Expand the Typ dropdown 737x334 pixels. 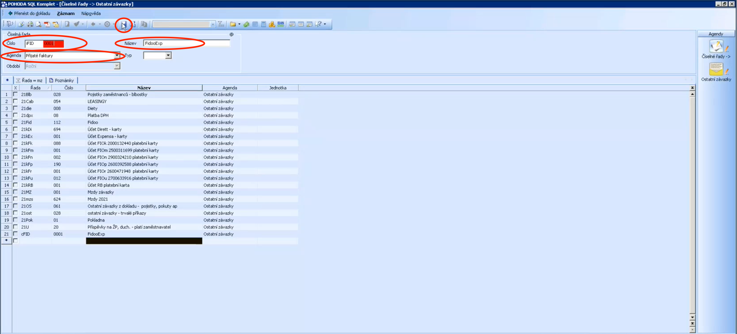[168, 56]
